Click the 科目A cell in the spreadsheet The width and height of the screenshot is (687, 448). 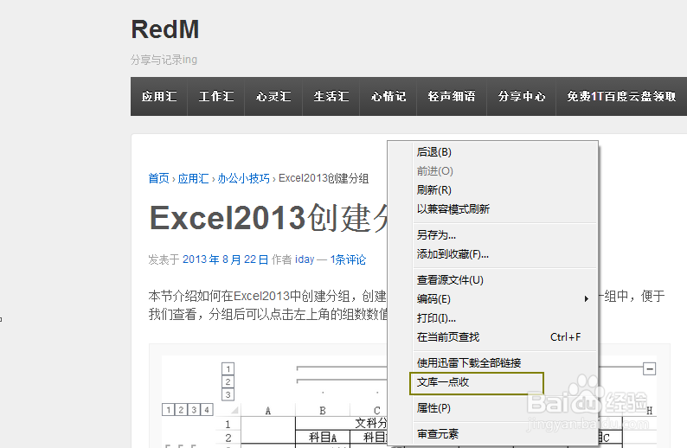coord(323,437)
